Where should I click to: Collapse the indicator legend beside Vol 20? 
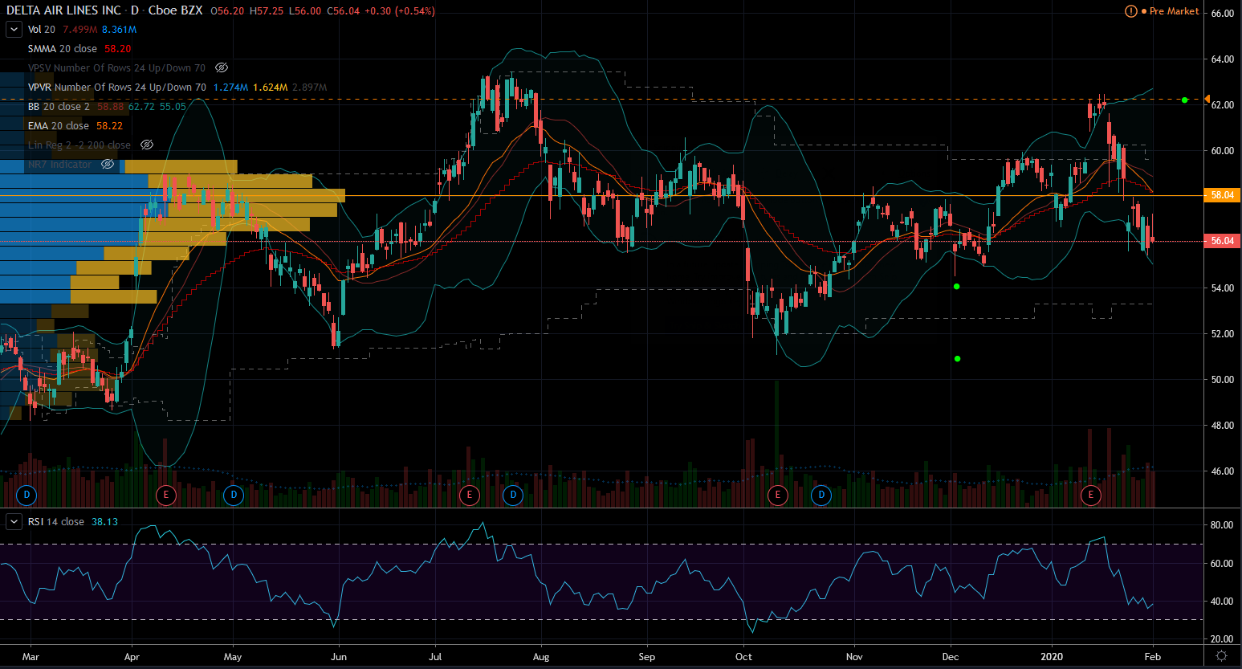pos(14,30)
